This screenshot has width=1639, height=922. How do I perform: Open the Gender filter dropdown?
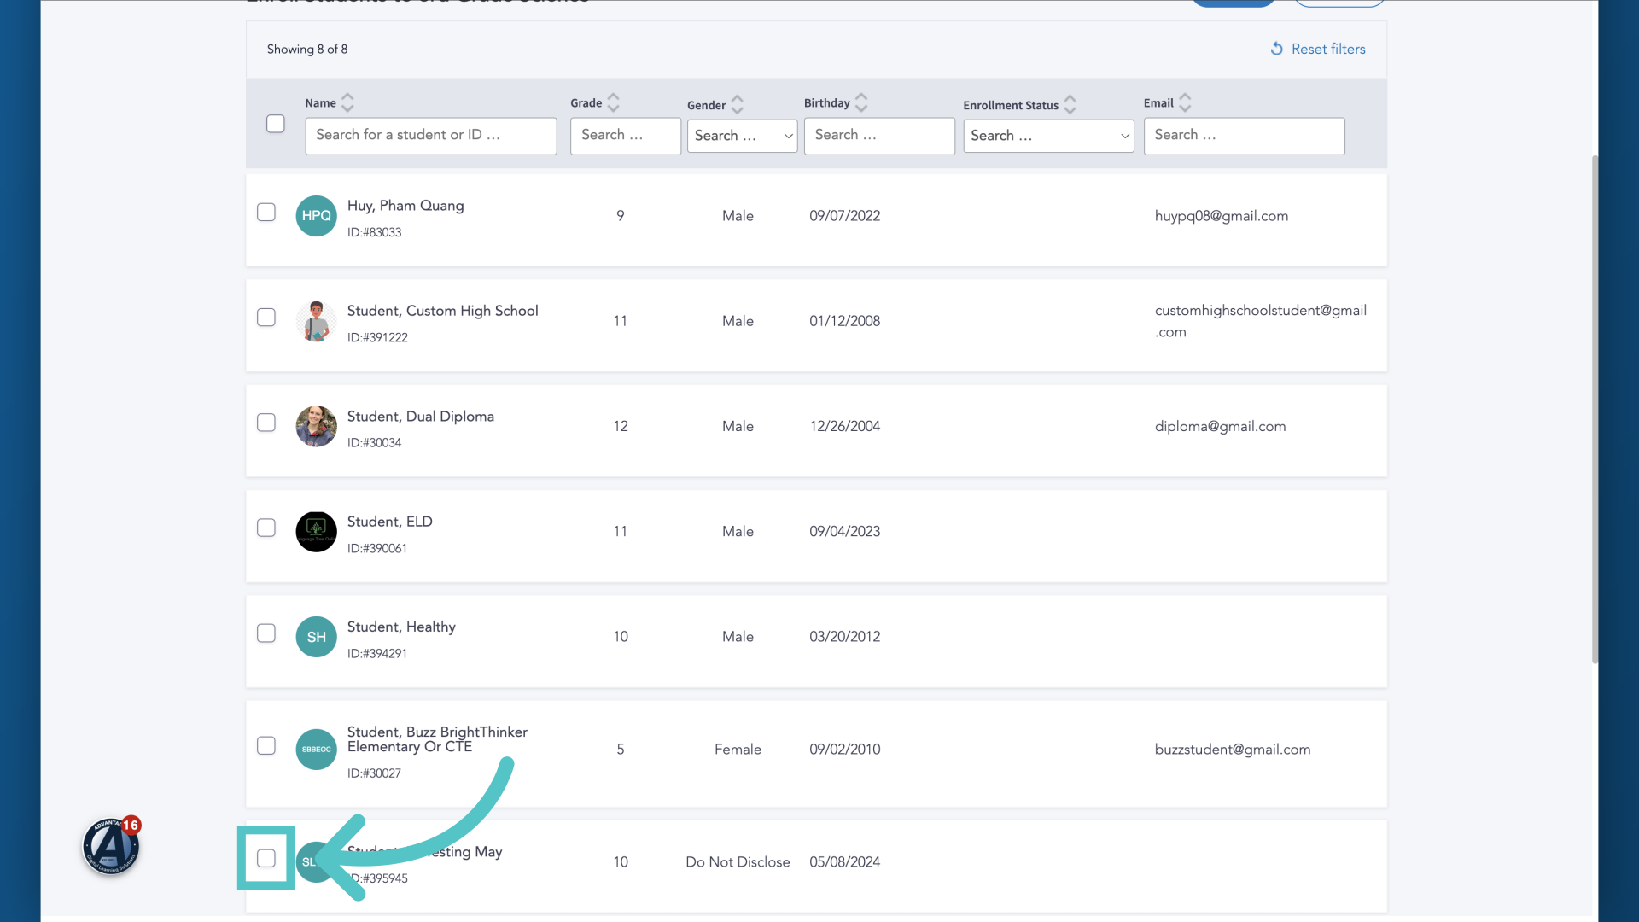[x=742, y=136]
